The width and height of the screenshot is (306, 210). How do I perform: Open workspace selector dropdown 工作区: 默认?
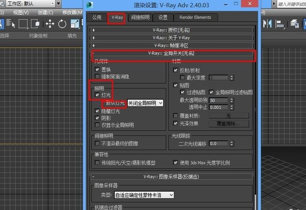tap(31, 3)
